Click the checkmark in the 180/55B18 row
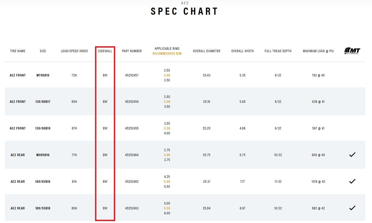The width and height of the screenshot is (372, 223). coord(352,208)
